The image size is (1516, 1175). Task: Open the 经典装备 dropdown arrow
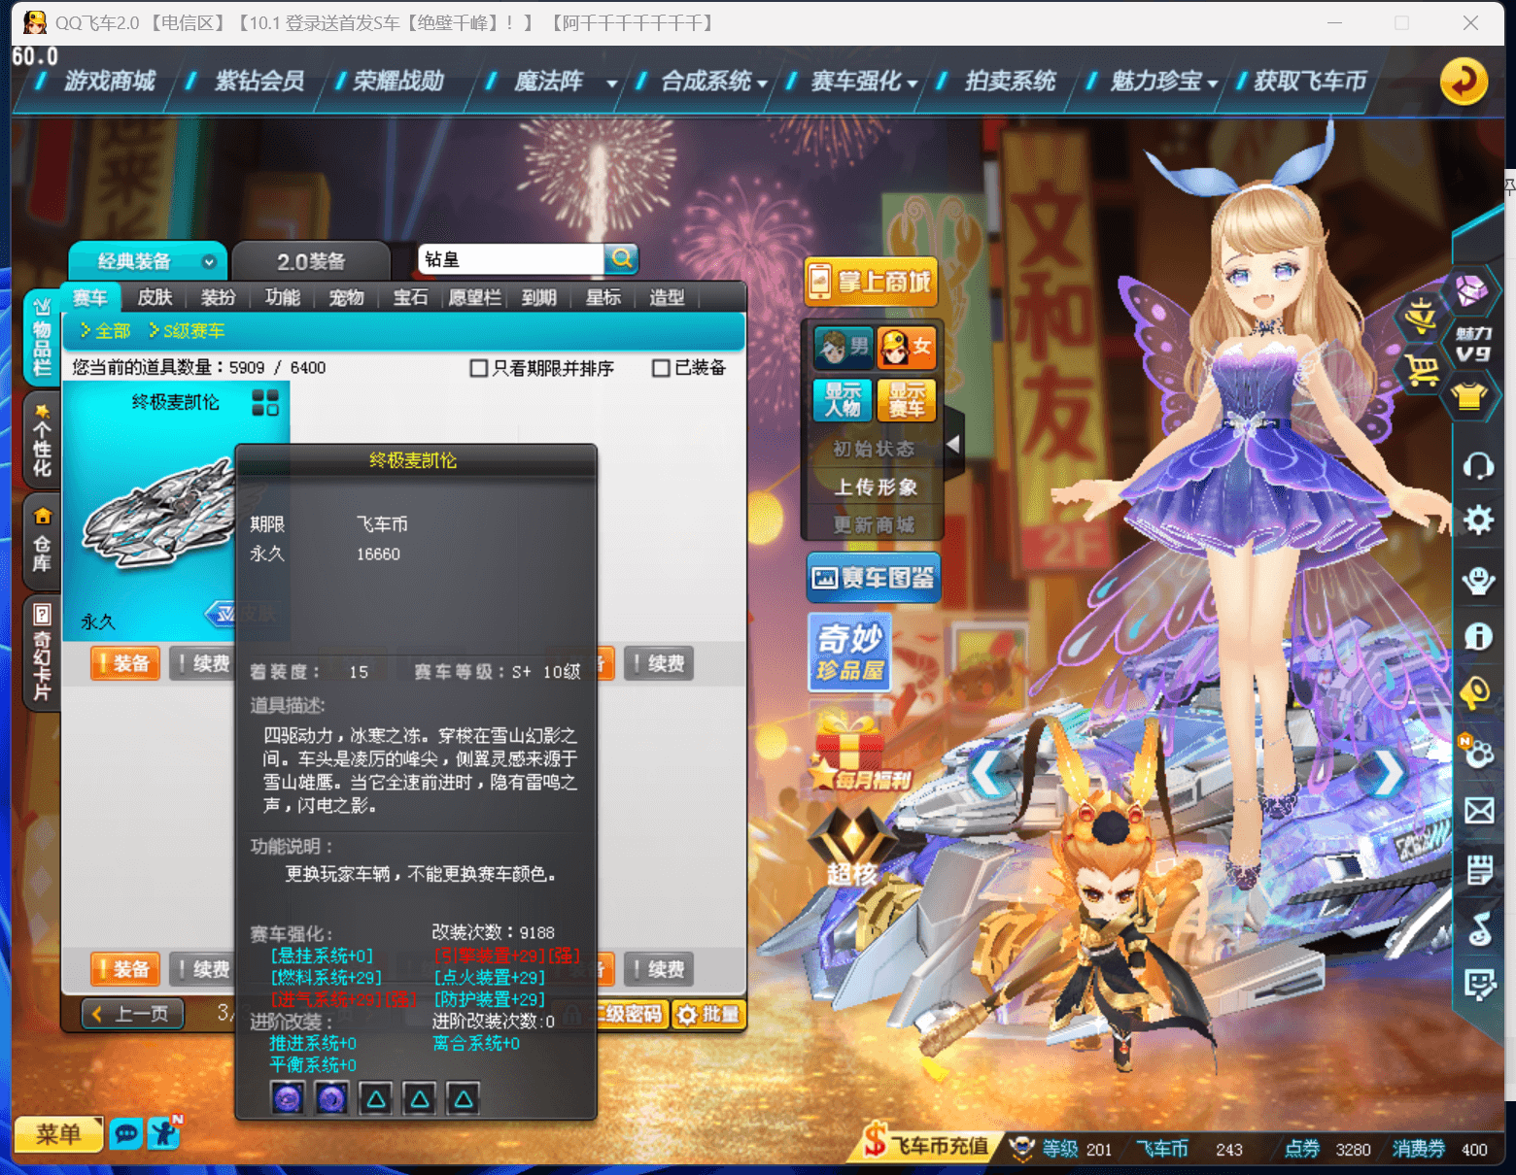tap(209, 261)
